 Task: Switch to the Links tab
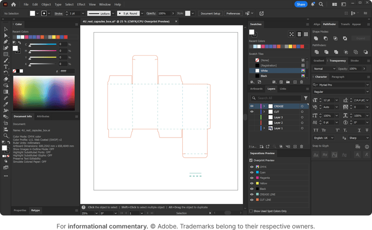click(x=283, y=89)
